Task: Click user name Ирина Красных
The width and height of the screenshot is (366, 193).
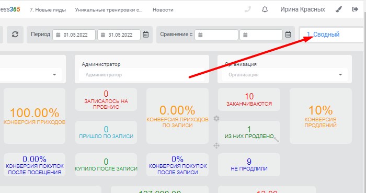Action: coord(303,9)
